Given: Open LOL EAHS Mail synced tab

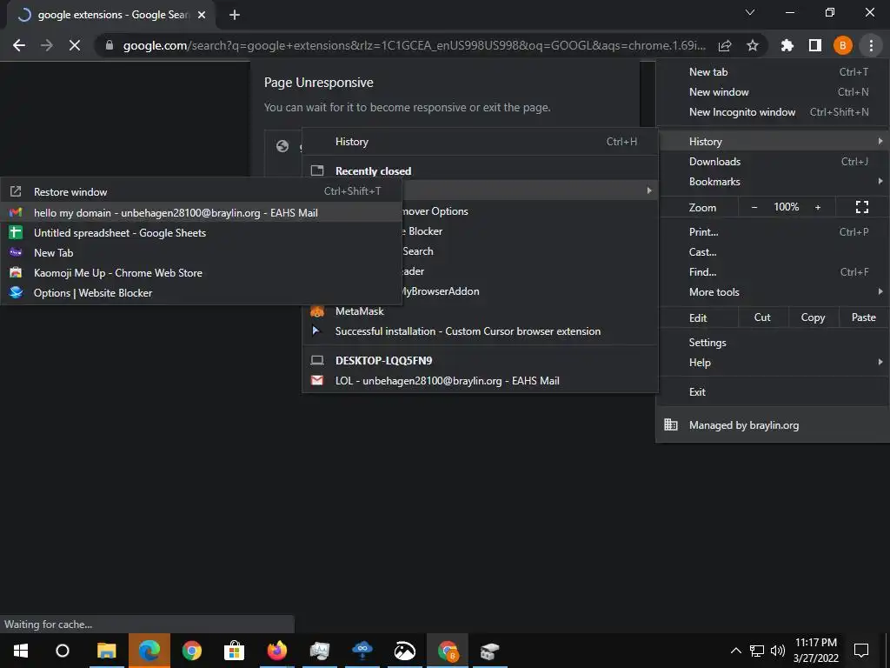Looking at the screenshot, I should pos(480,381).
